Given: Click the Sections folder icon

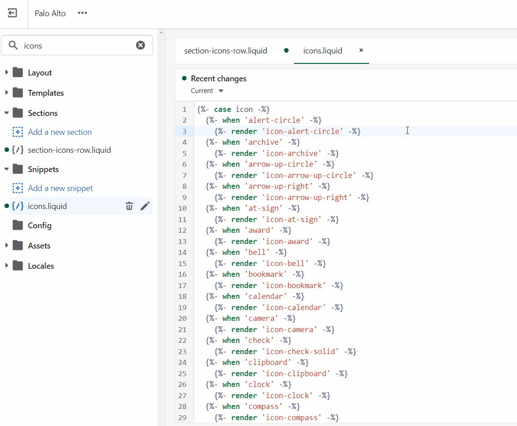Looking at the screenshot, I should [x=18, y=113].
